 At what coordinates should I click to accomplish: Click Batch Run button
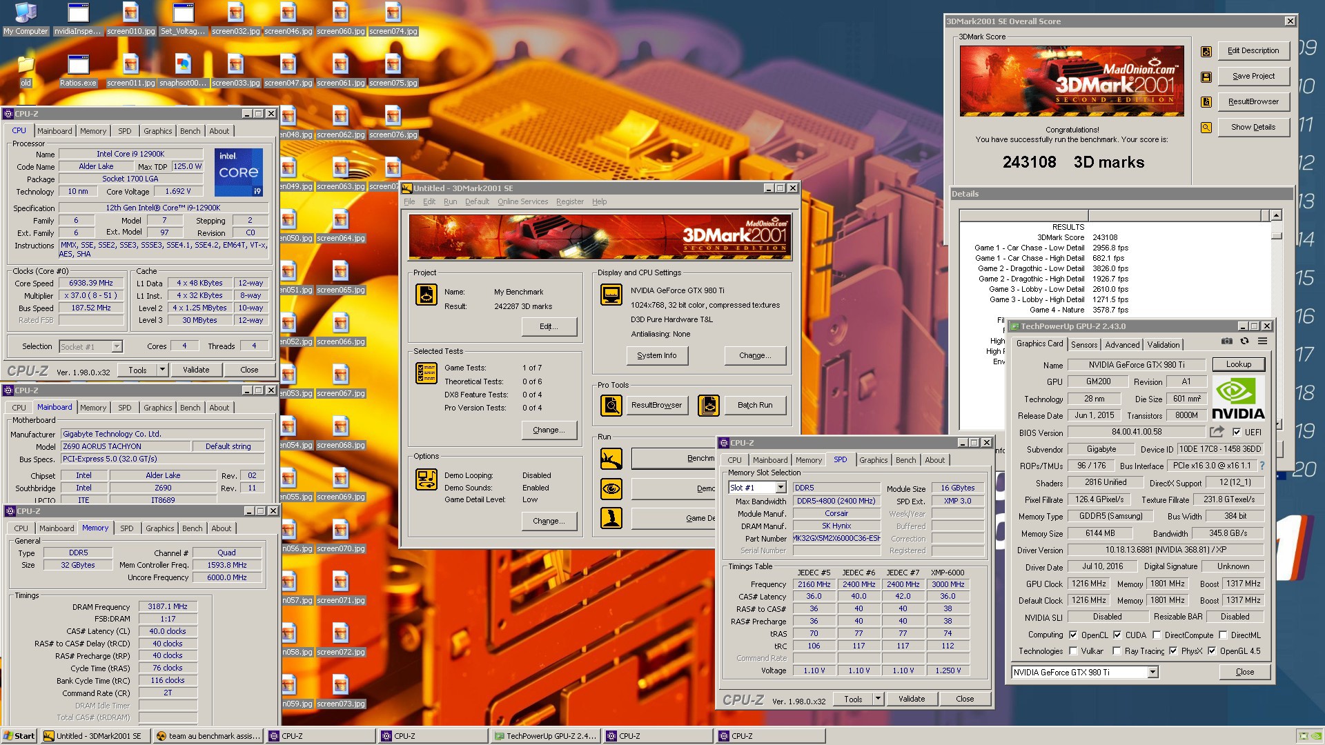(755, 406)
